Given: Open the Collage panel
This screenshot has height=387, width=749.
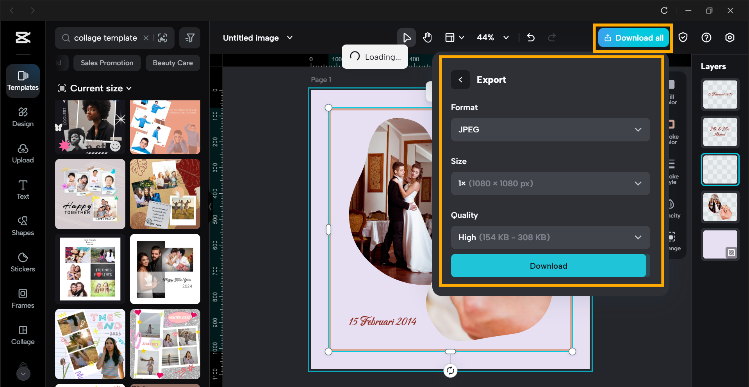Looking at the screenshot, I should [x=23, y=335].
